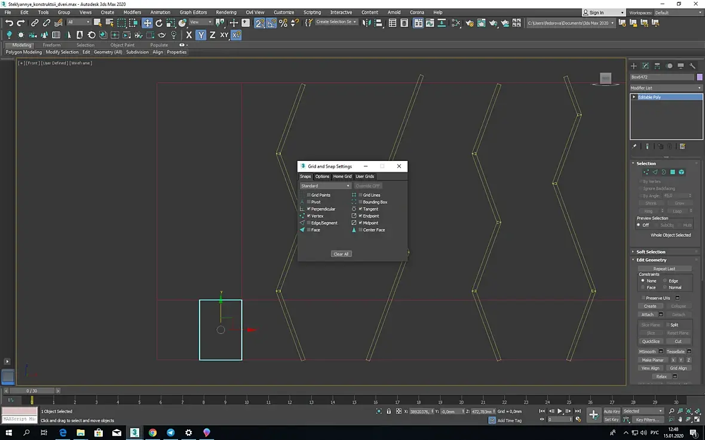Screen dimensions: 705x440
Task: Toggle the Angle Snap tool
Action: (x=271, y=23)
